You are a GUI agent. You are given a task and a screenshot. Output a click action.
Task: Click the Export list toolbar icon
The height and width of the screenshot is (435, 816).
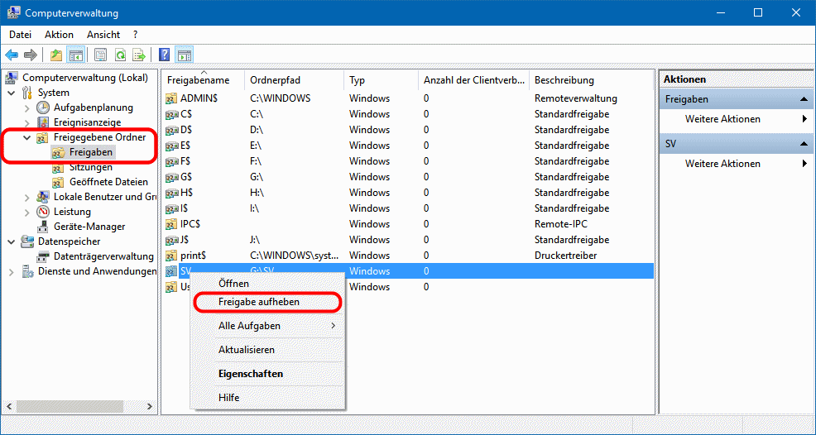139,55
